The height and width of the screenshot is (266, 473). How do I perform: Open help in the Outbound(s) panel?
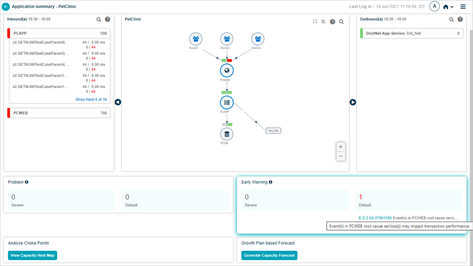[460, 19]
